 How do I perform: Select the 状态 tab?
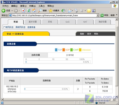[x=16, y=22]
